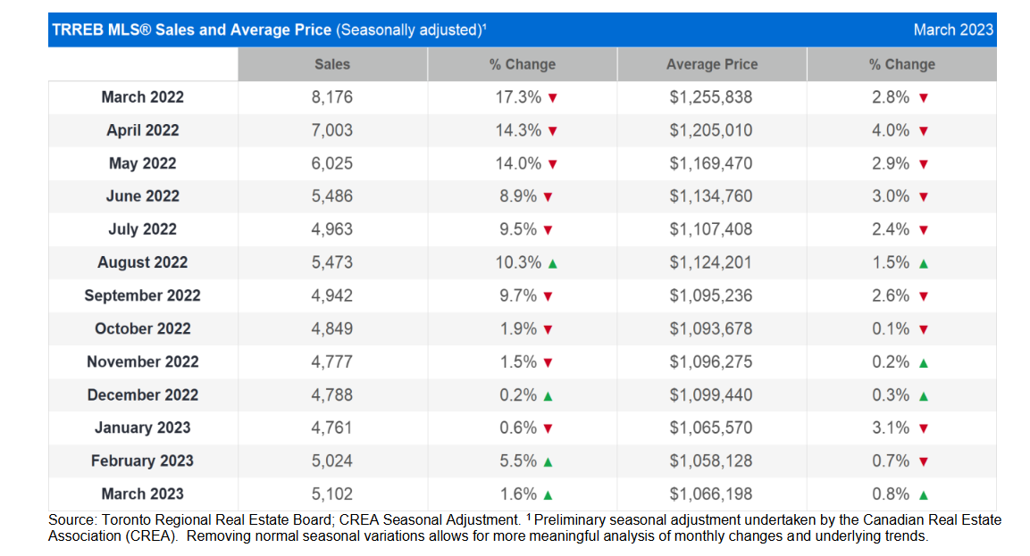The height and width of the screenshot is (556, 1030).
Task: Click the green up arrow next to 5.5%
Action: (x=548, y=462)
